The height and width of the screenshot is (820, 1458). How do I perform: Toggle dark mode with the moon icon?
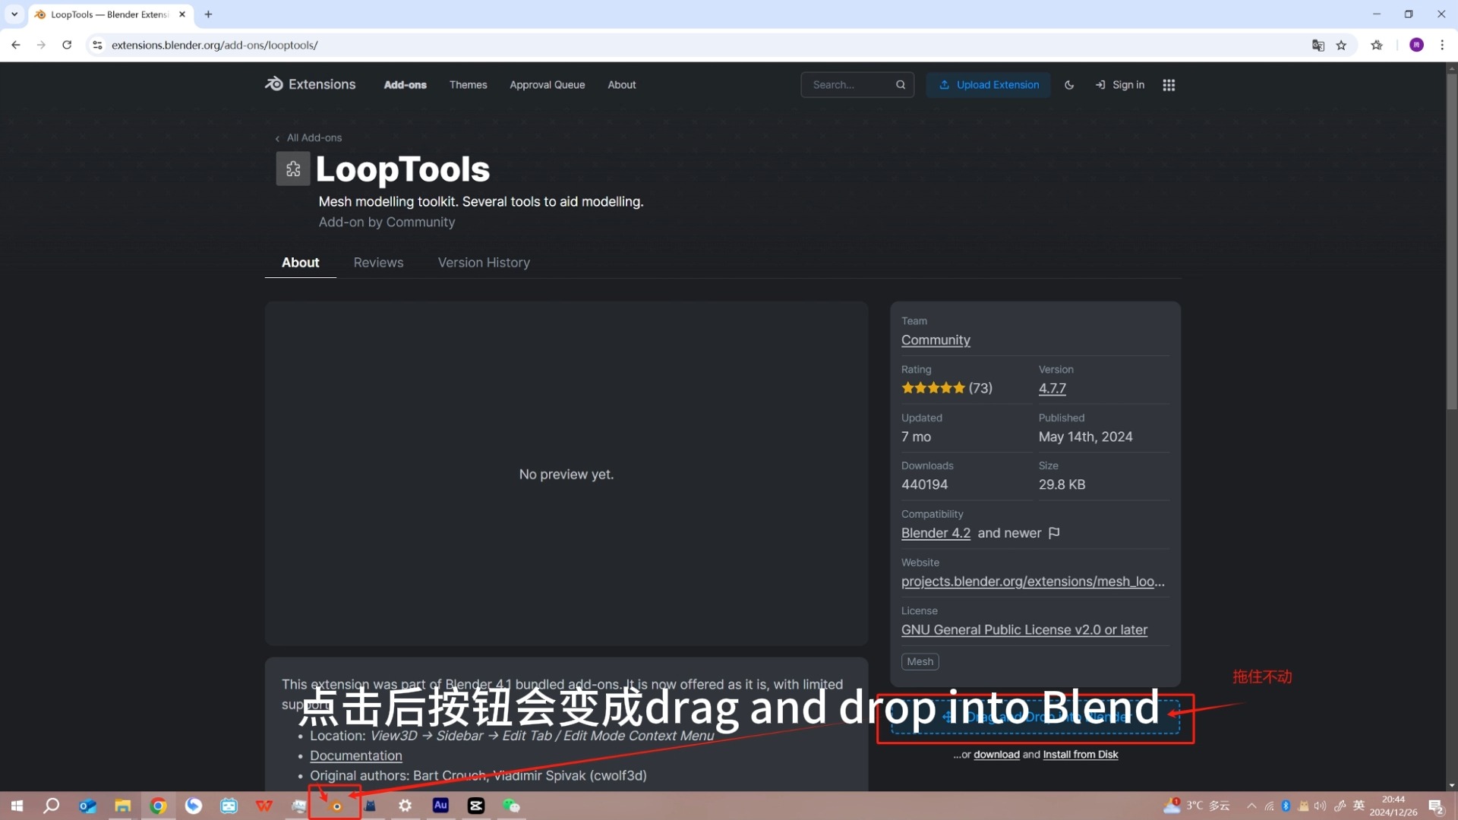[x=1068, y=84]
